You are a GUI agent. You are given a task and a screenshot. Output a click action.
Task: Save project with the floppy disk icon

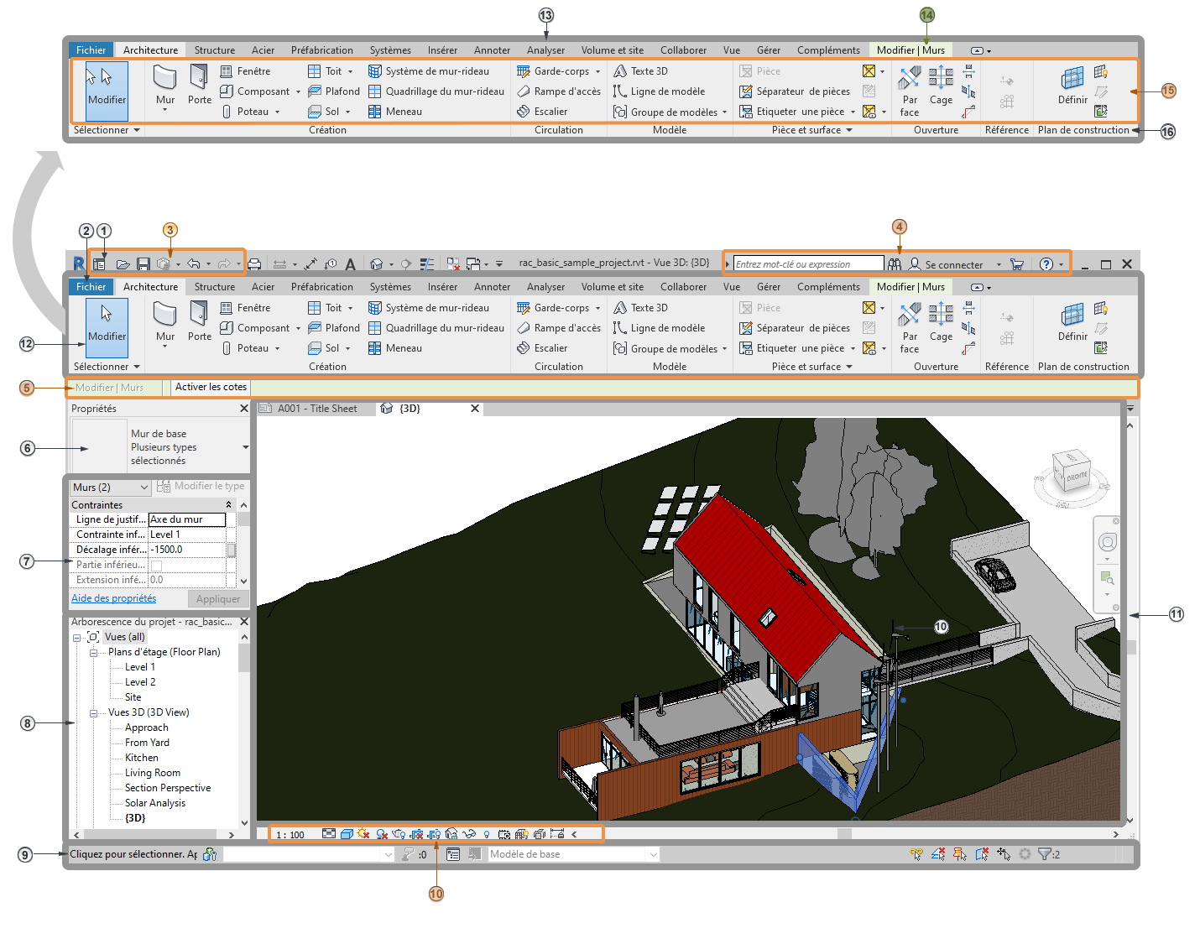(x=143, y=264)
